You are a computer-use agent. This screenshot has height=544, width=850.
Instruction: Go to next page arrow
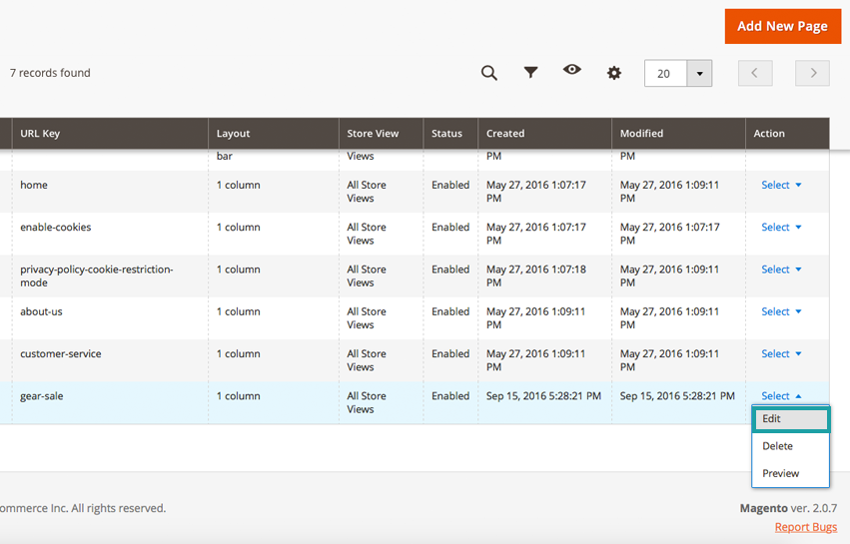pos(812,73)
